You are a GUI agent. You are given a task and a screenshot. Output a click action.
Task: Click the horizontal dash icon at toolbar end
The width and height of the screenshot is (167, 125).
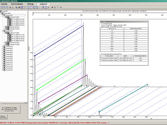[61, 7]
